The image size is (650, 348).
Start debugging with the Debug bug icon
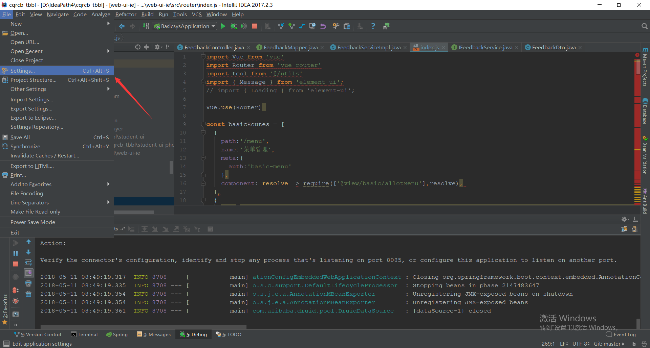(234, 26)
